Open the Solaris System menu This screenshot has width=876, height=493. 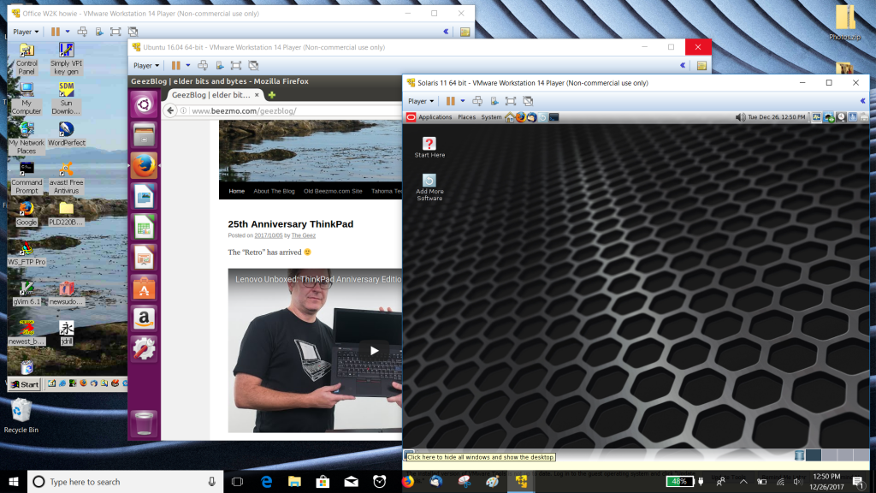coord(491,117)
